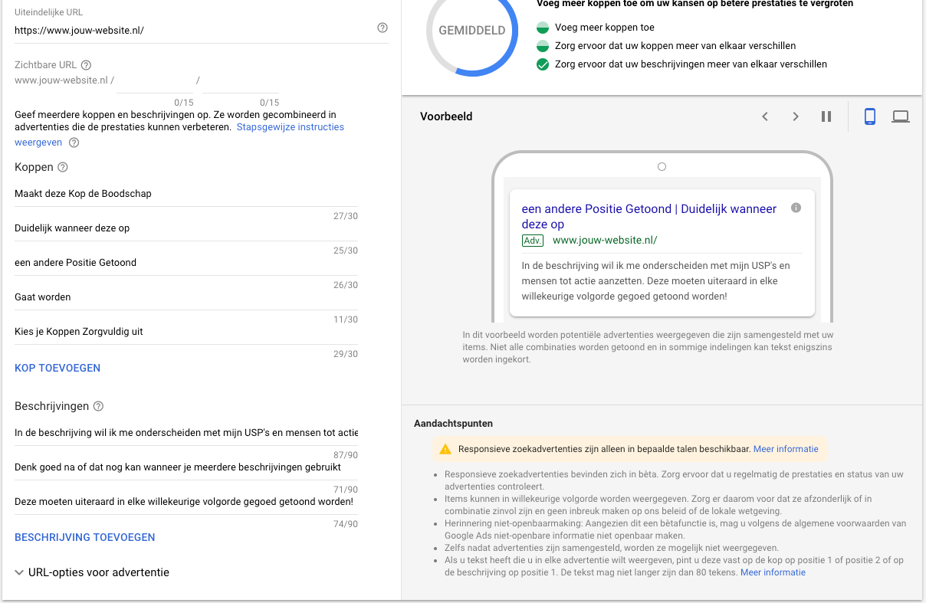This screenshot has width=926, height=603.
Task: Click character counter '27/30'
Action: (345, 216)
